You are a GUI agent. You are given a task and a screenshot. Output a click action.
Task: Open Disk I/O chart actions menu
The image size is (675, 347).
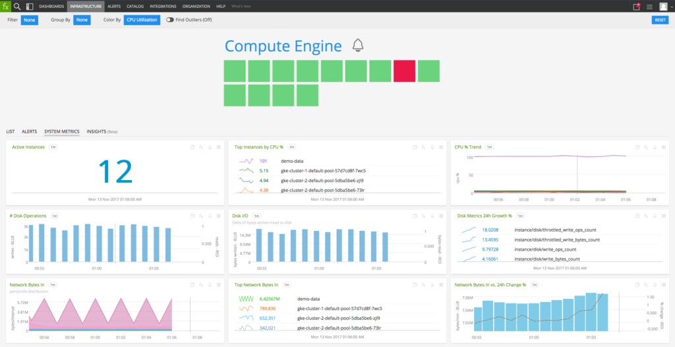click(x=441, y=216)
